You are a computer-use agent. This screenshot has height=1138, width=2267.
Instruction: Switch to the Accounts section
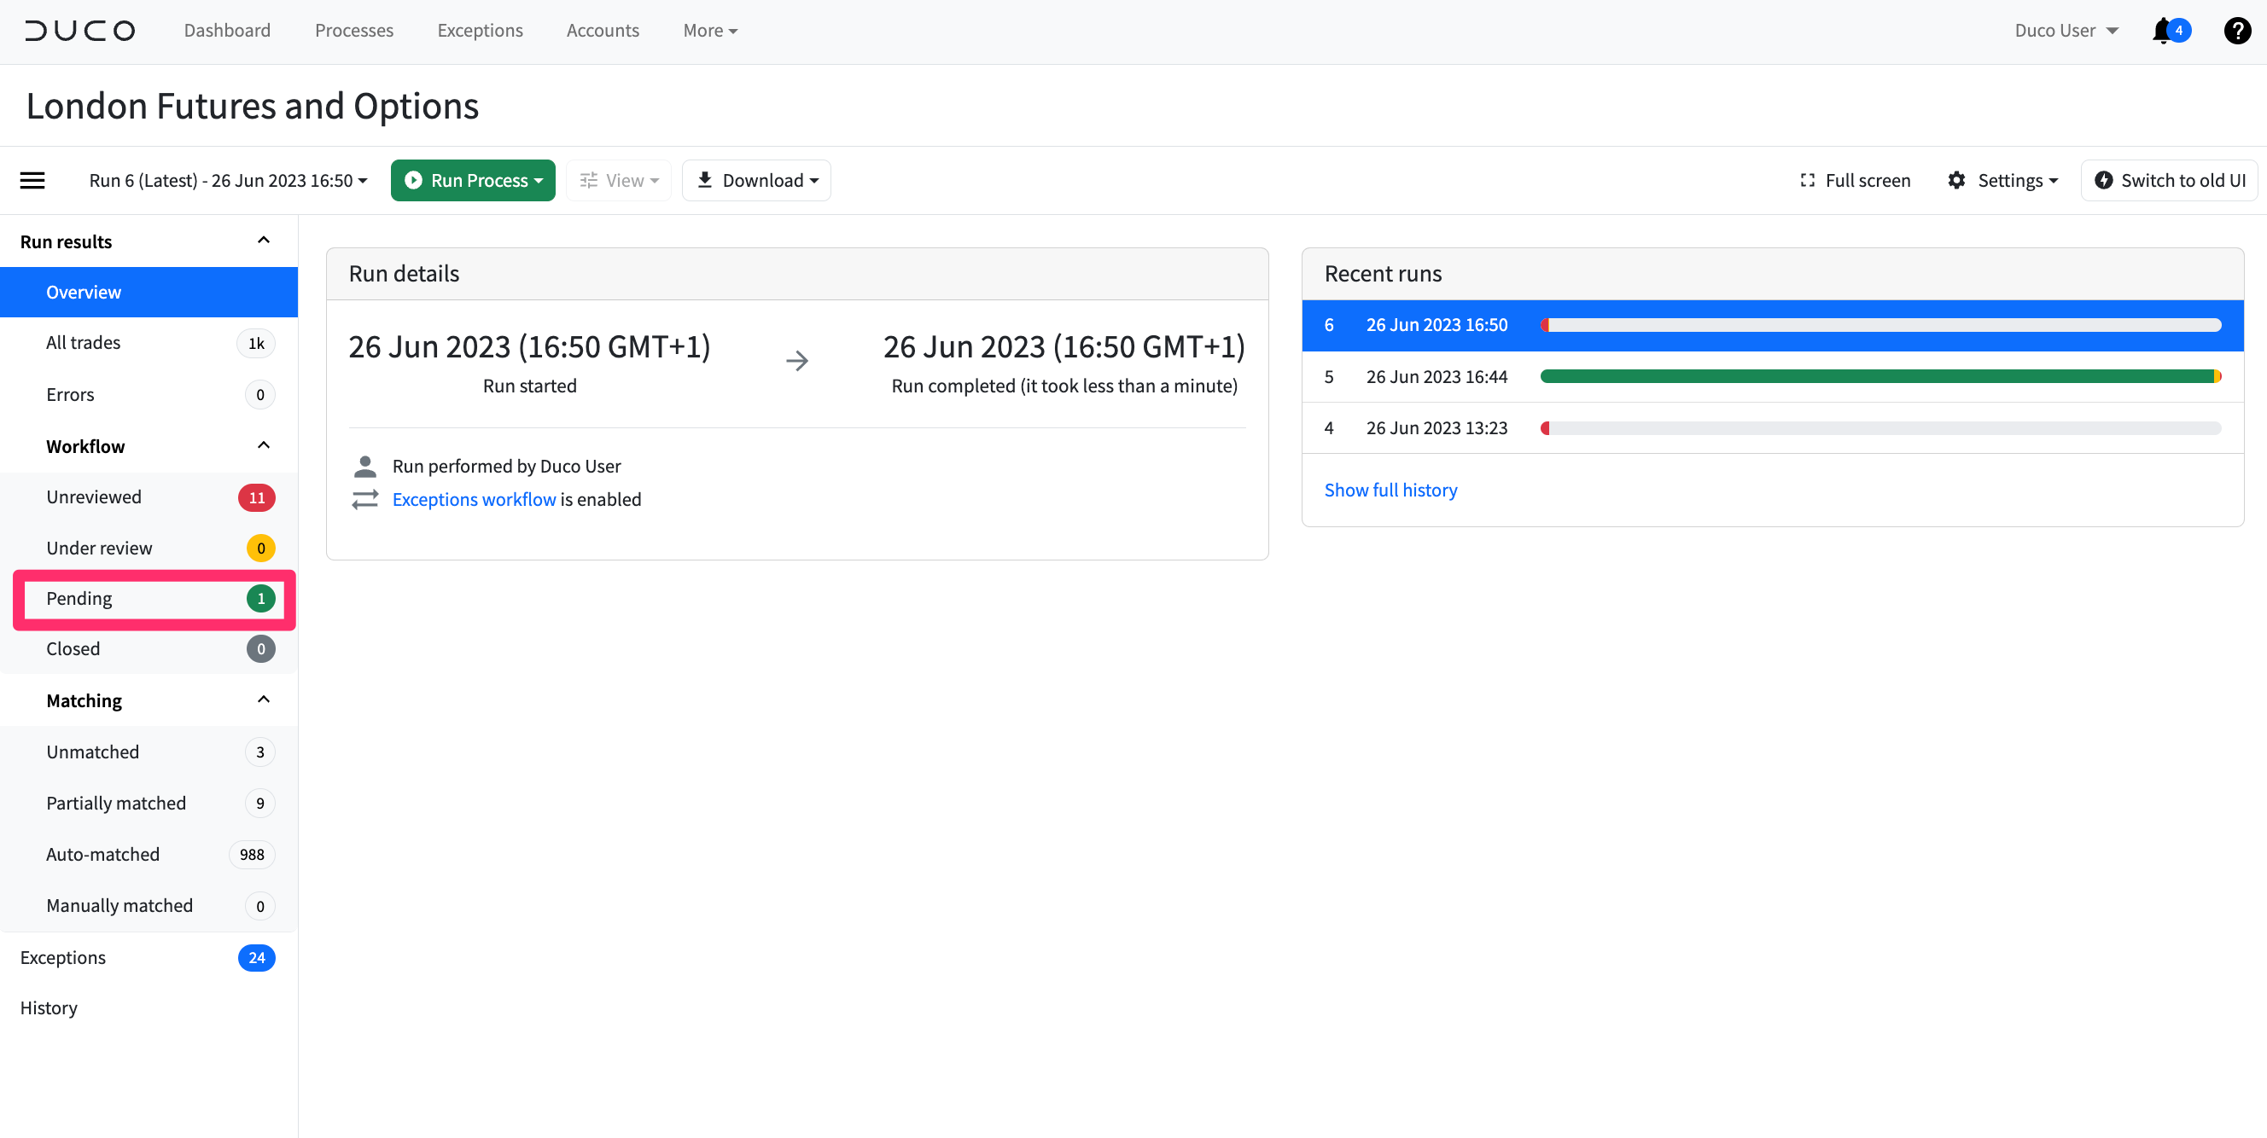click(x=602, y=30)
